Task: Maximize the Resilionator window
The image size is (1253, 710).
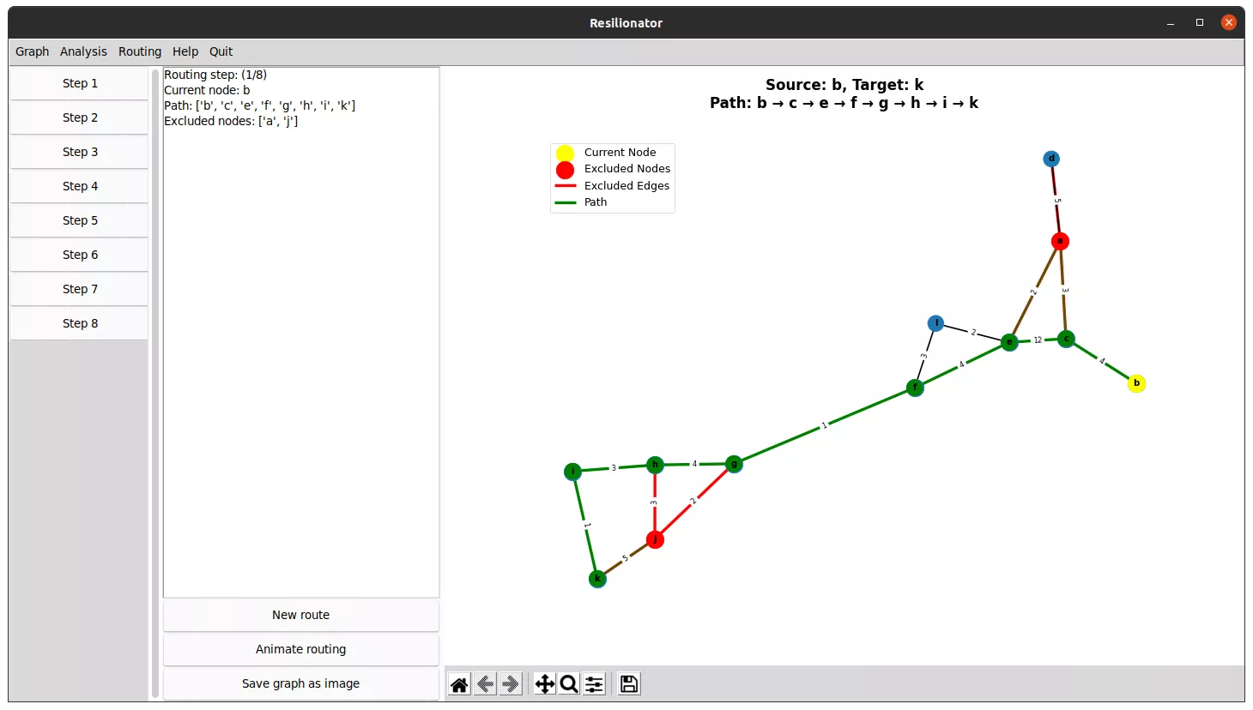Action: pyautogui.click(x=1200, y=22)
